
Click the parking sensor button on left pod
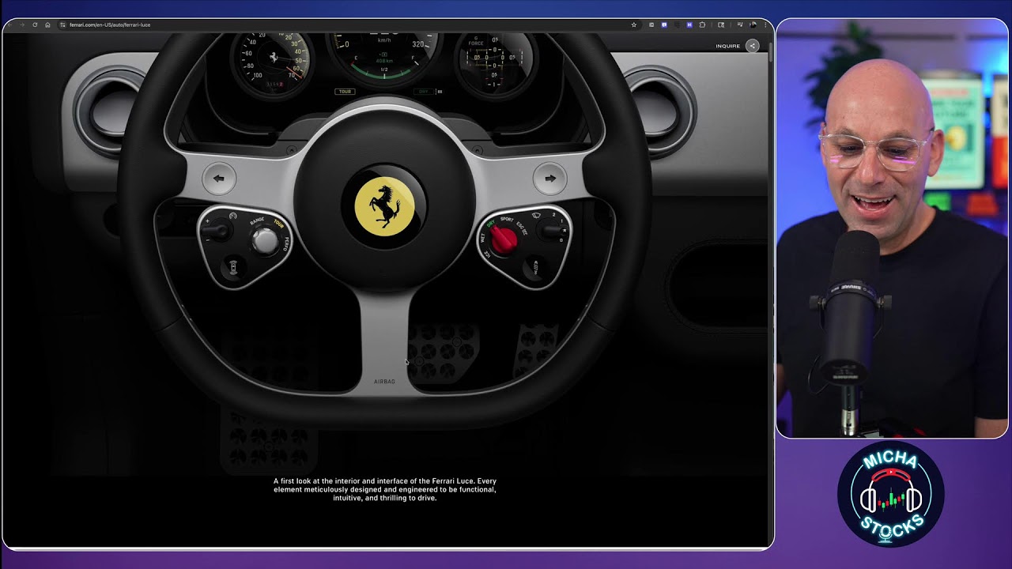pyautogui.click(x=234, y=267)
